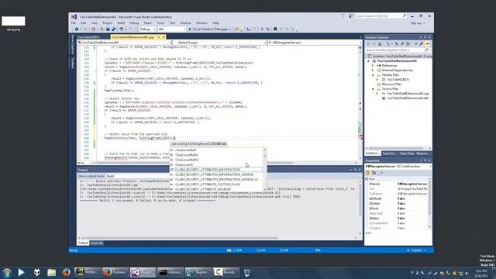Click the Refresh icon in Solution Explorer
Screen dimensions: 496x279
(x=397, y=43)
